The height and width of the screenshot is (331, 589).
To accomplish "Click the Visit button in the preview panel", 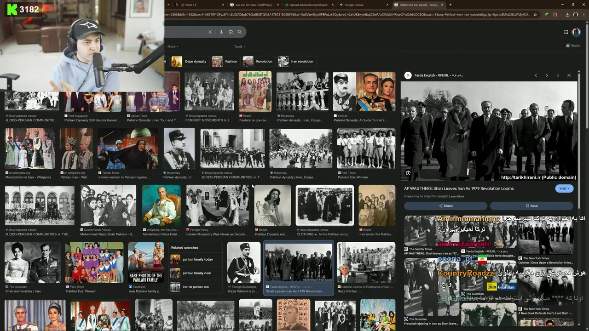I will tap(564, 188).
